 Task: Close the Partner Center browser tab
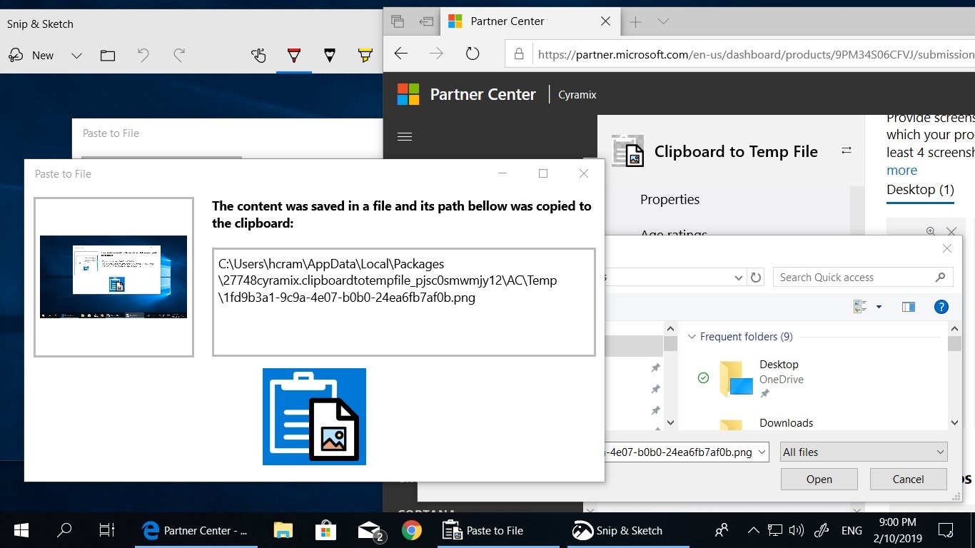tap(605, 21)
